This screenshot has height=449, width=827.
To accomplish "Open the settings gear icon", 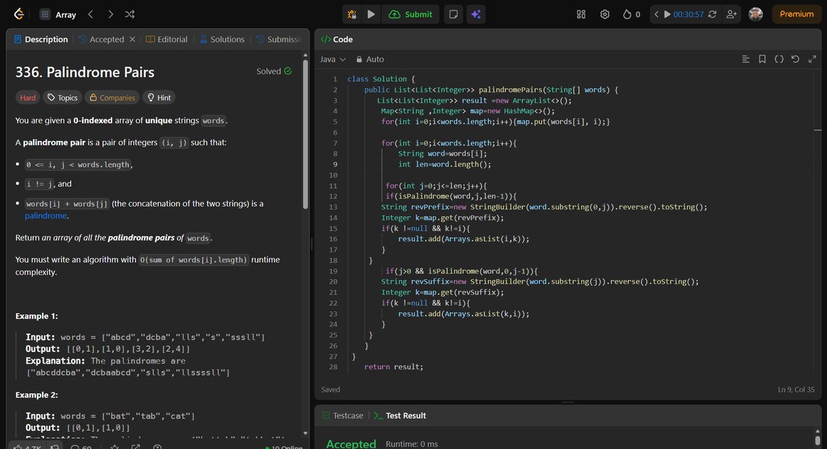I will [x=604, y=14].
